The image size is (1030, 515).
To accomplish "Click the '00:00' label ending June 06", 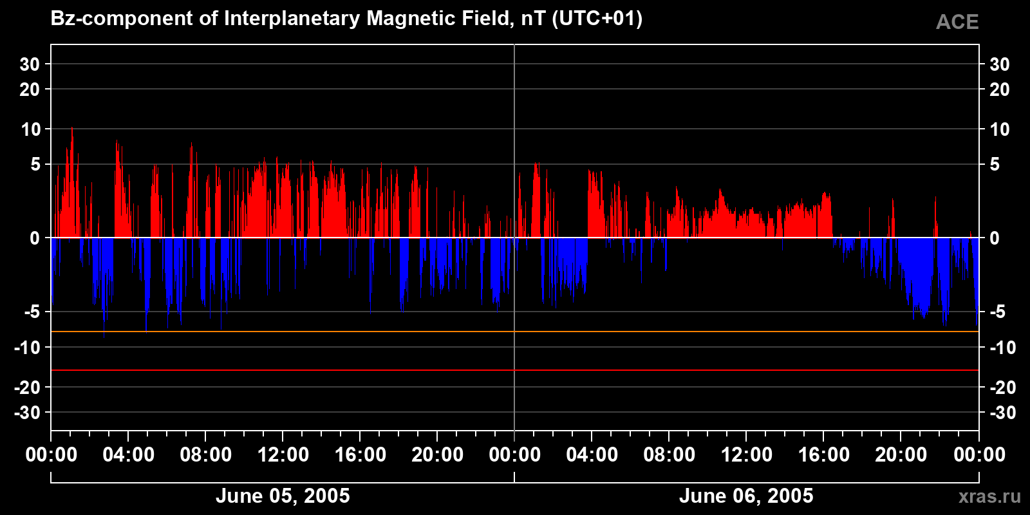I will click(x=979, y=455).
